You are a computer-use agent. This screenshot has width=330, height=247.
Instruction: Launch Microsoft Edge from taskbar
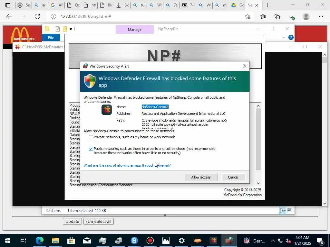click(x=39, y=241)
